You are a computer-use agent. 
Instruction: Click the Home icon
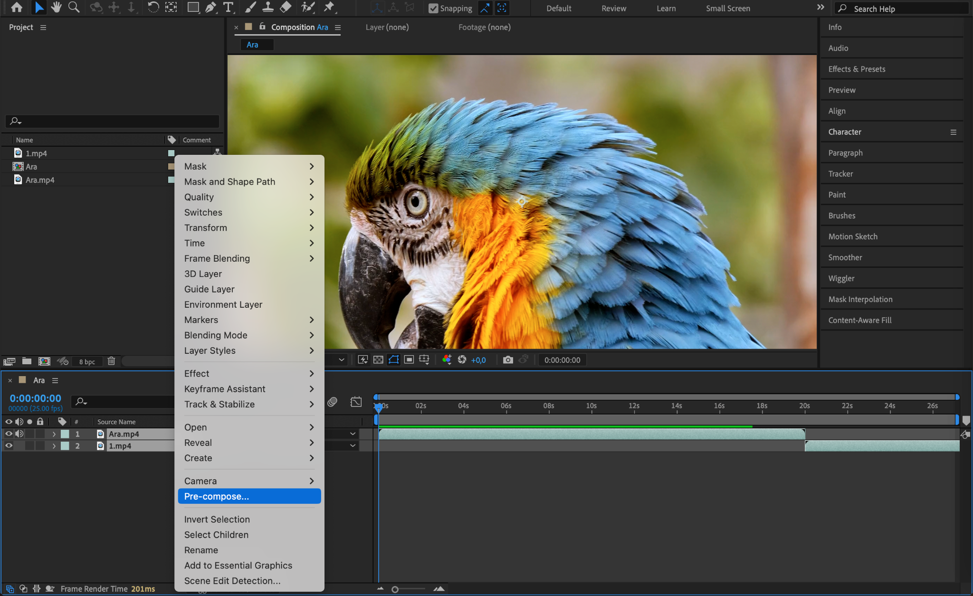coord(17,7)
